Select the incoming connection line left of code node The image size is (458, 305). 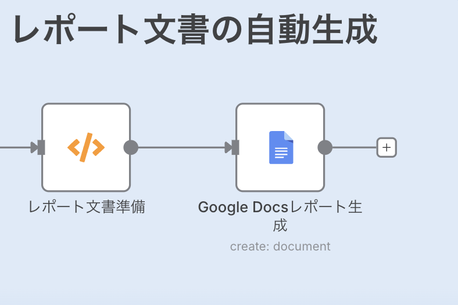(x=15, y=147)
